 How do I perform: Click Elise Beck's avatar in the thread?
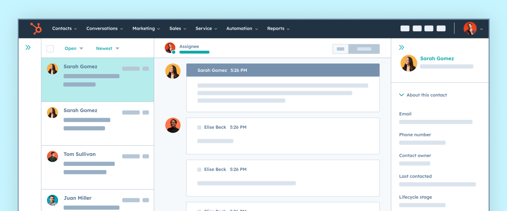(173, 125)
